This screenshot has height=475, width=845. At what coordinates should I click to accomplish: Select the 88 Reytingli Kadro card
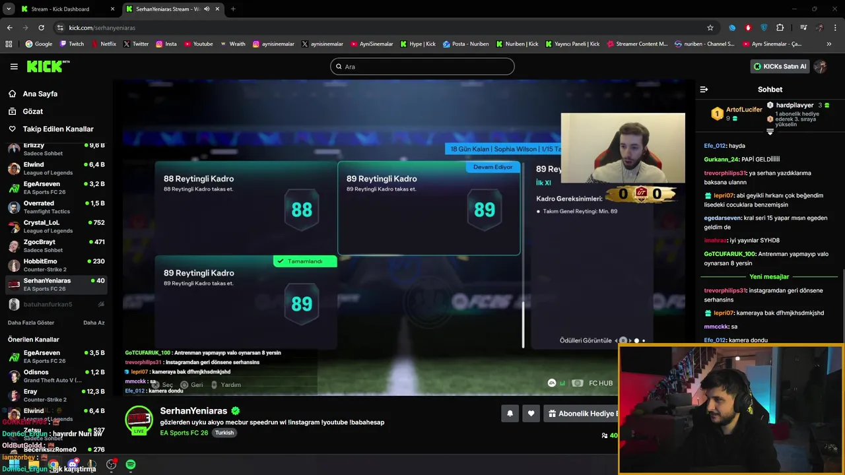coord(245,208)
